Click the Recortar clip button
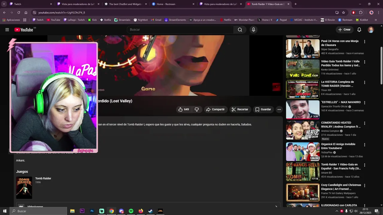 tap(240, 110)
